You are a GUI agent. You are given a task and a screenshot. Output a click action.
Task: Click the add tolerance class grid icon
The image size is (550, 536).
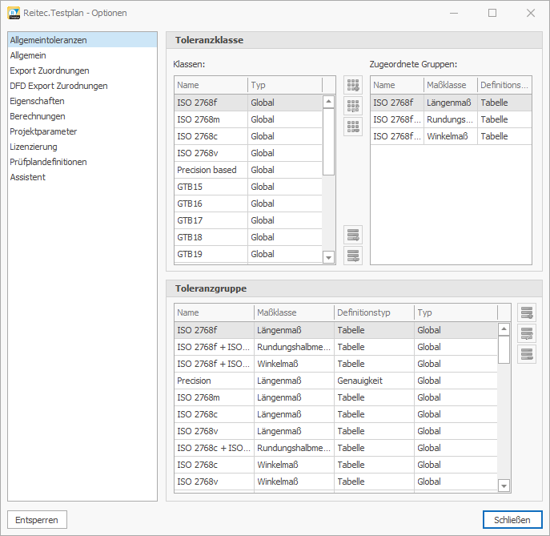coord(352,85)
